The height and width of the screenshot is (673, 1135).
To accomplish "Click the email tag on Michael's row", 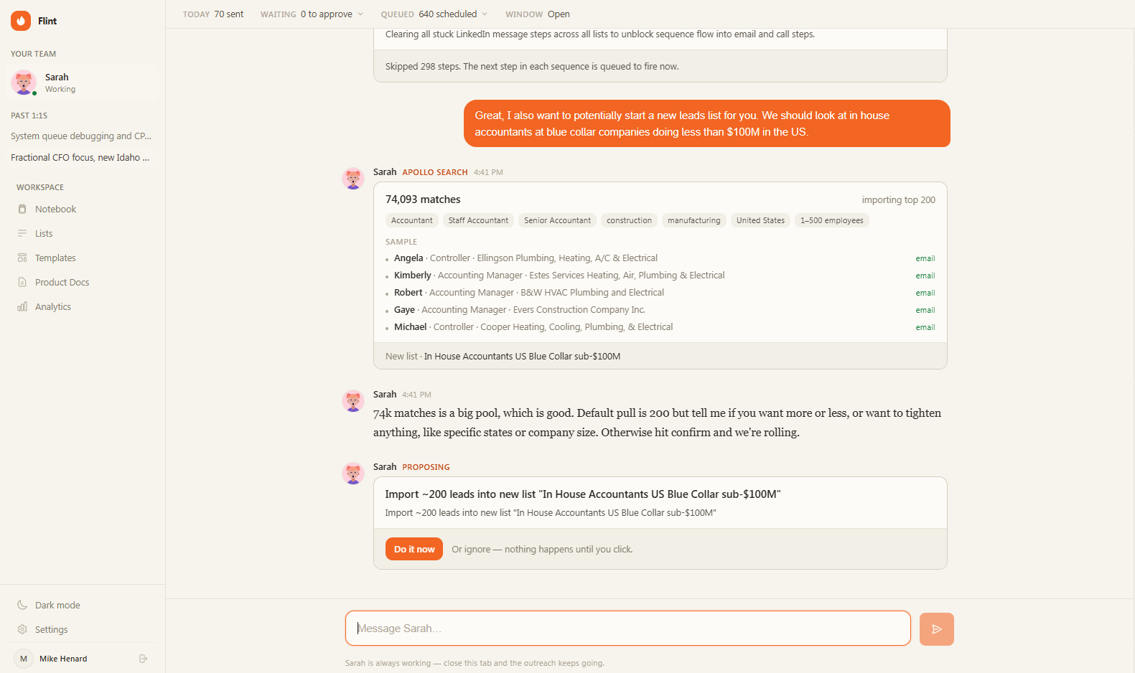I will pos(925,327).
